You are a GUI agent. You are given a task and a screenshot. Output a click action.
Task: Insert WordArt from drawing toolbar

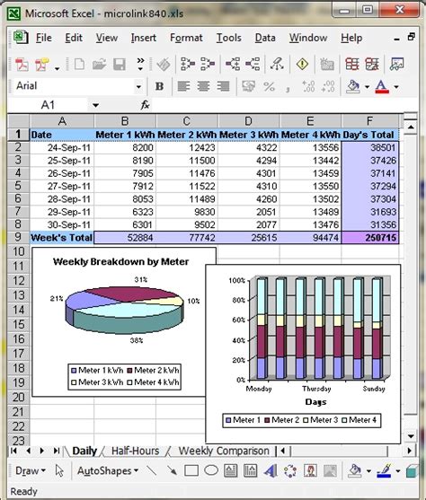[x=271, y=470]
